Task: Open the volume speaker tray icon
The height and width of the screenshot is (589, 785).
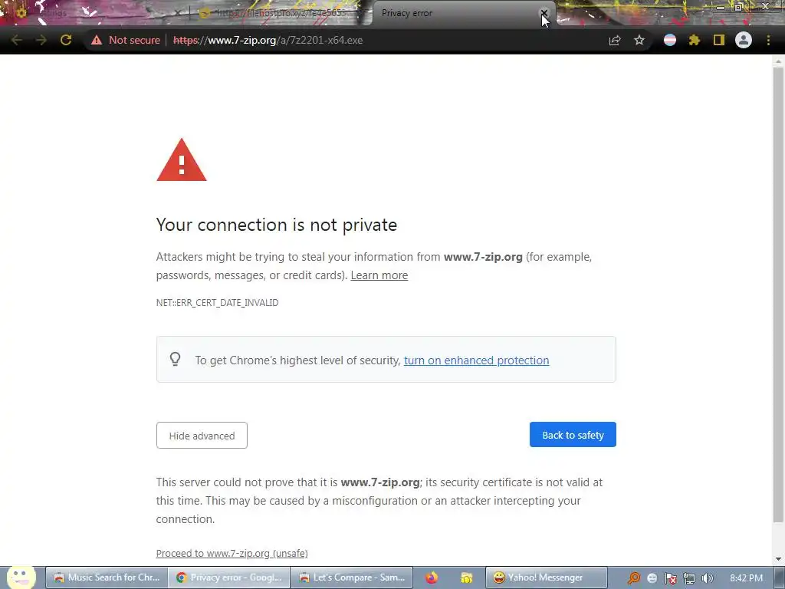Action: coord(707,578)
